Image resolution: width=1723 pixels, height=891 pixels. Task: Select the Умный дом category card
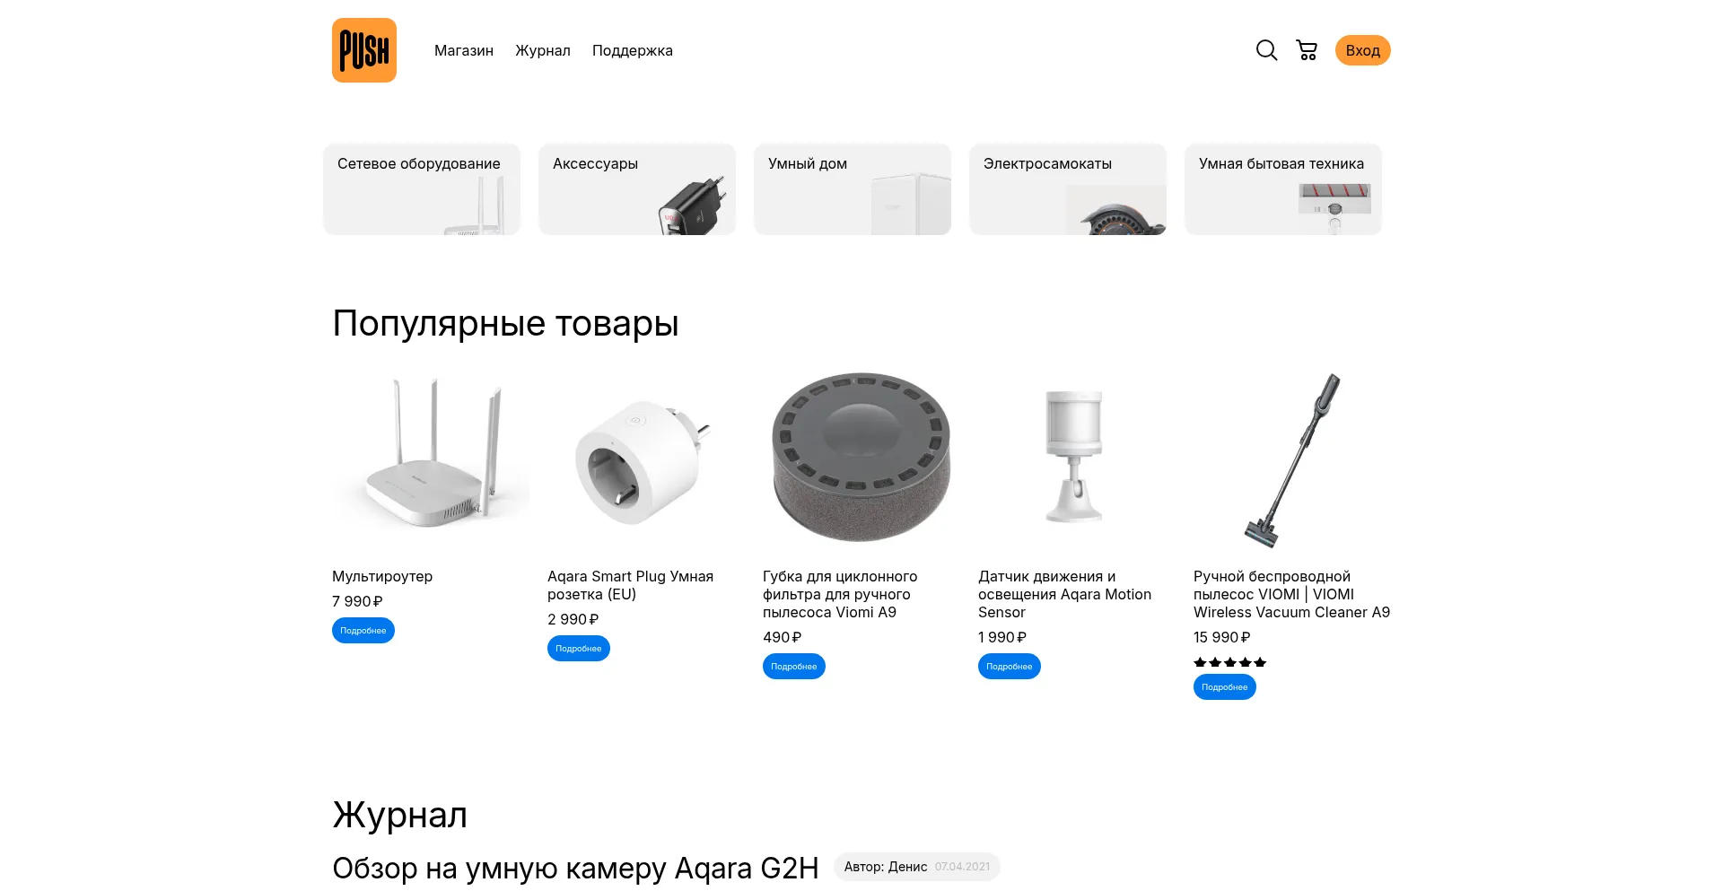853,189
